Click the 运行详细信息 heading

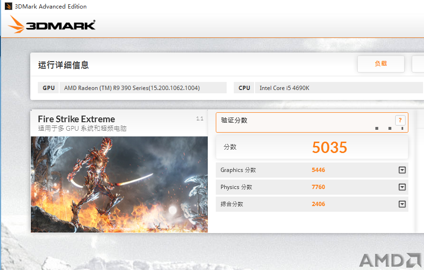(63, 65)
